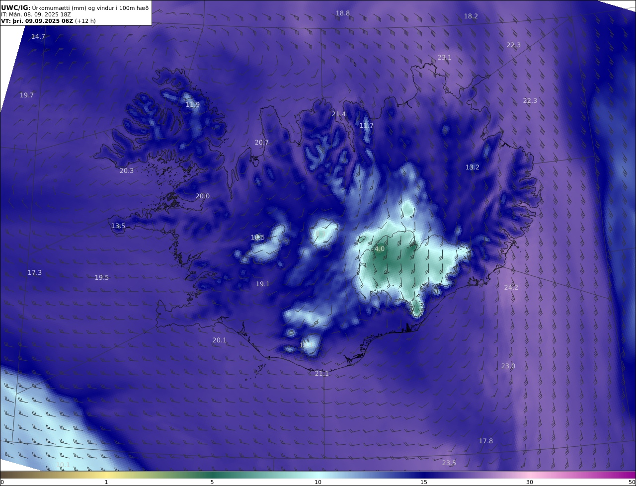Click the 11.9 value over the Westfjords
This screenshot has height=486, width=636.
pos(193,105)
